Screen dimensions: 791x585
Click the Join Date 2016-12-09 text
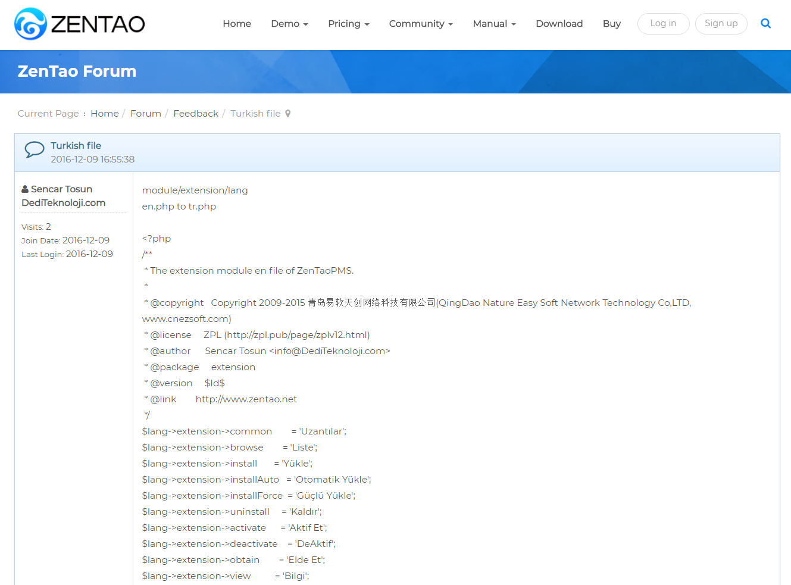click(x=65, y=240)
